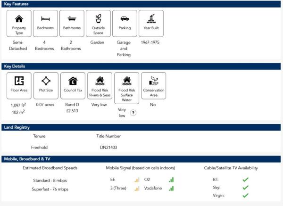The image size is (283, 206).
Task: Click the Parking car icon
Action: (125, 19)
